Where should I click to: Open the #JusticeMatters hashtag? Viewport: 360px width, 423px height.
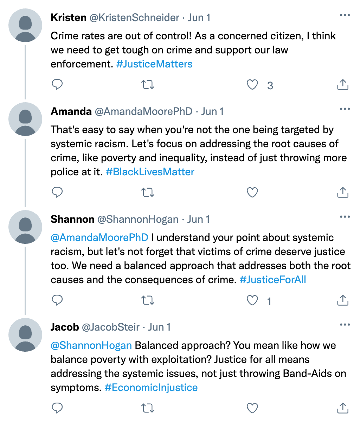point(154,64)
